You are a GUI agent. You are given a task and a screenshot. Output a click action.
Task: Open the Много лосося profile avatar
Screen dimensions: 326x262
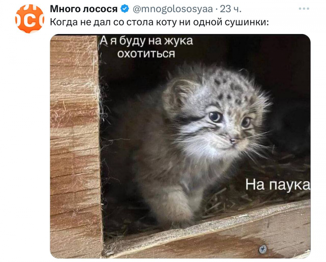coord(29,19)
